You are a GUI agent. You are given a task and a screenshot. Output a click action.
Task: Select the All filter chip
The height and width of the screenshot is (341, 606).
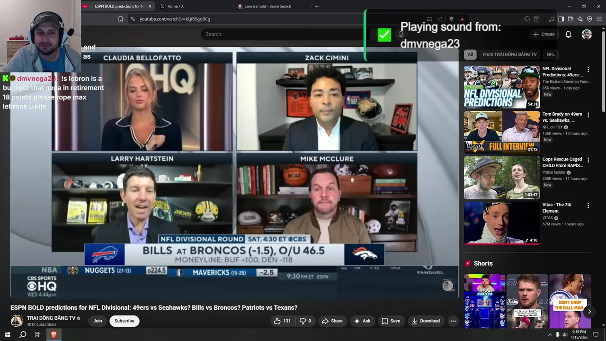pos(470,54)
